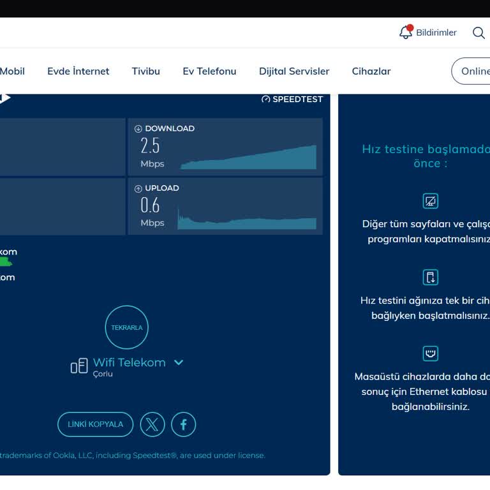Click the Speedtest gauge logo icon

(x=265, y=99)
